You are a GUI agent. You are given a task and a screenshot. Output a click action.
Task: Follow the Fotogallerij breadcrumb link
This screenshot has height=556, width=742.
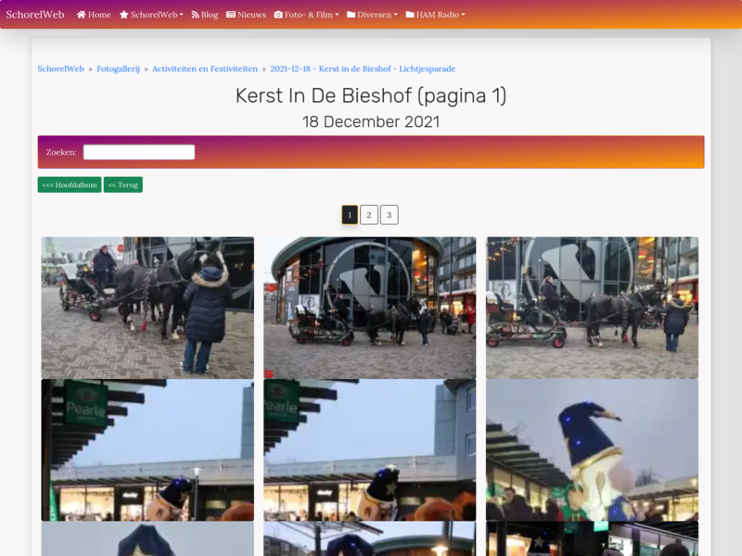point(119,69)
